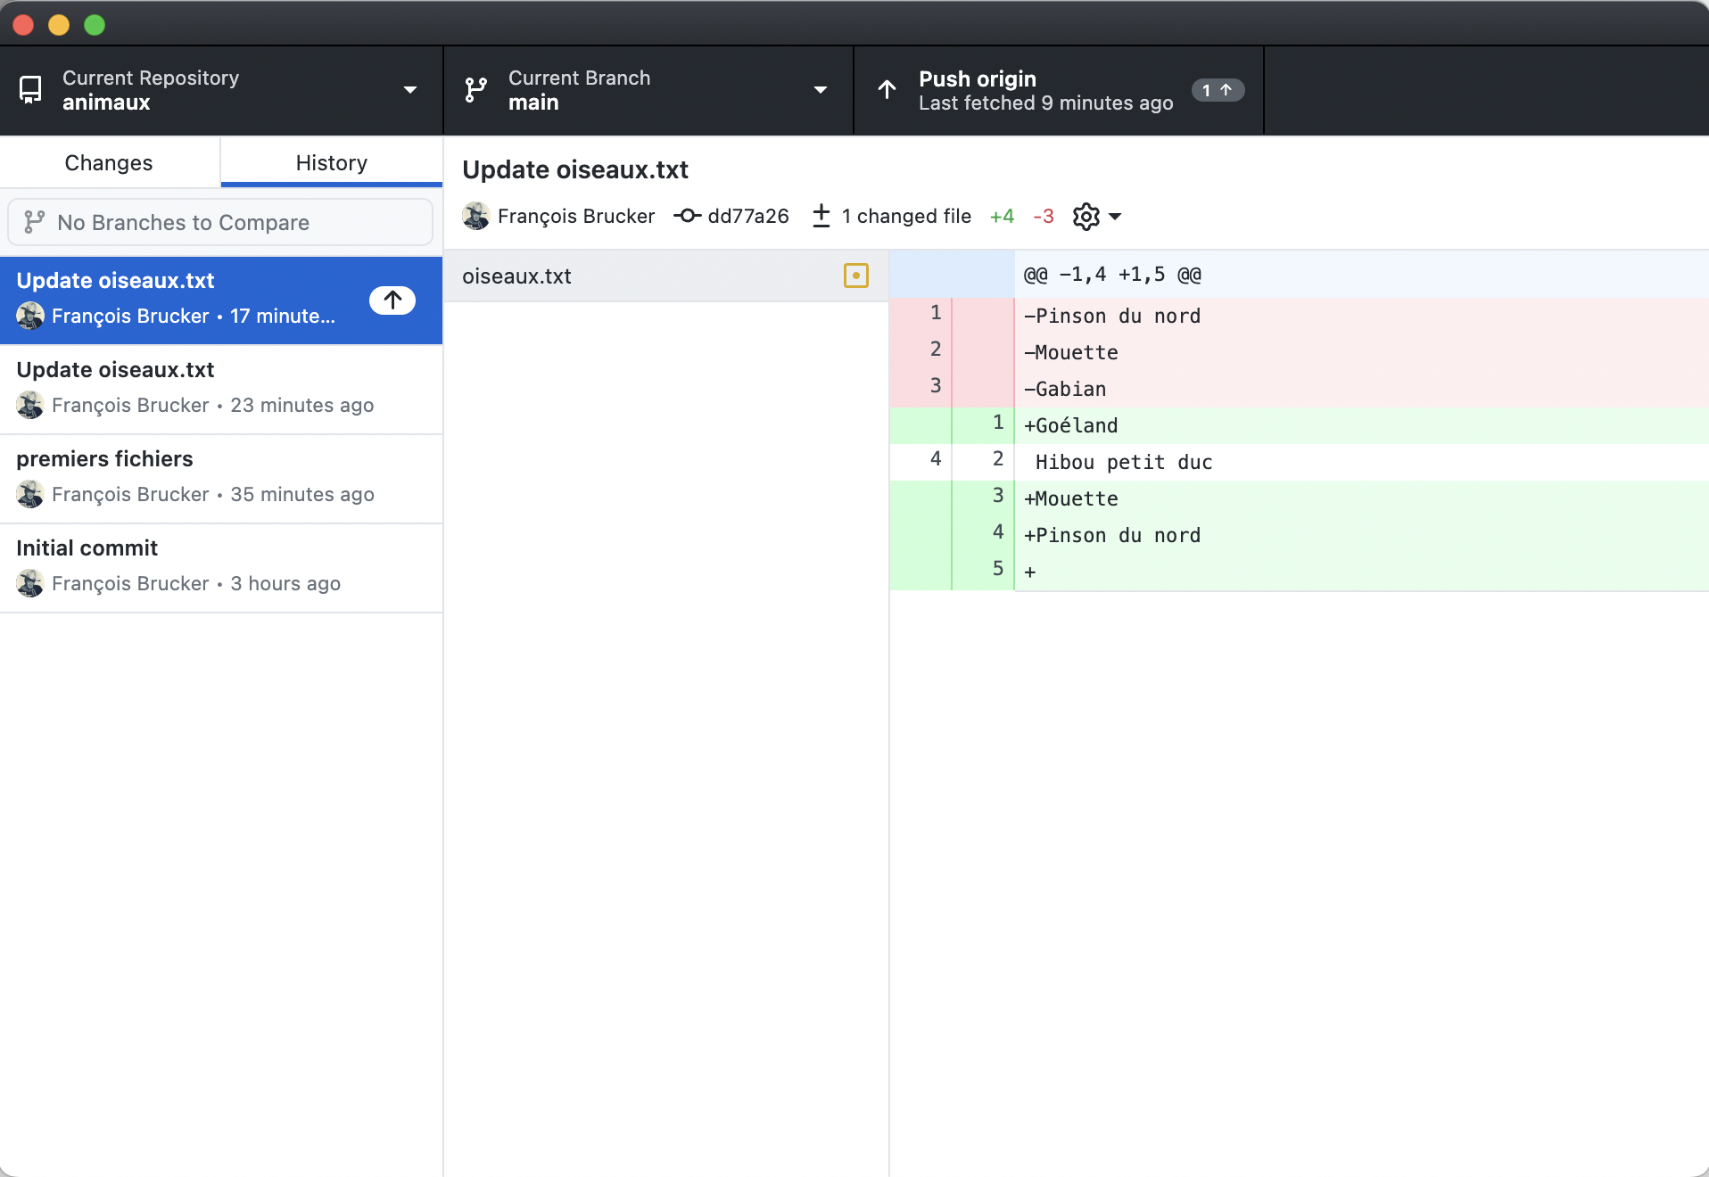Screen dimensions: 1709x1177
Task: Click the changed files plus-minus icon
Action: point(821,216)
